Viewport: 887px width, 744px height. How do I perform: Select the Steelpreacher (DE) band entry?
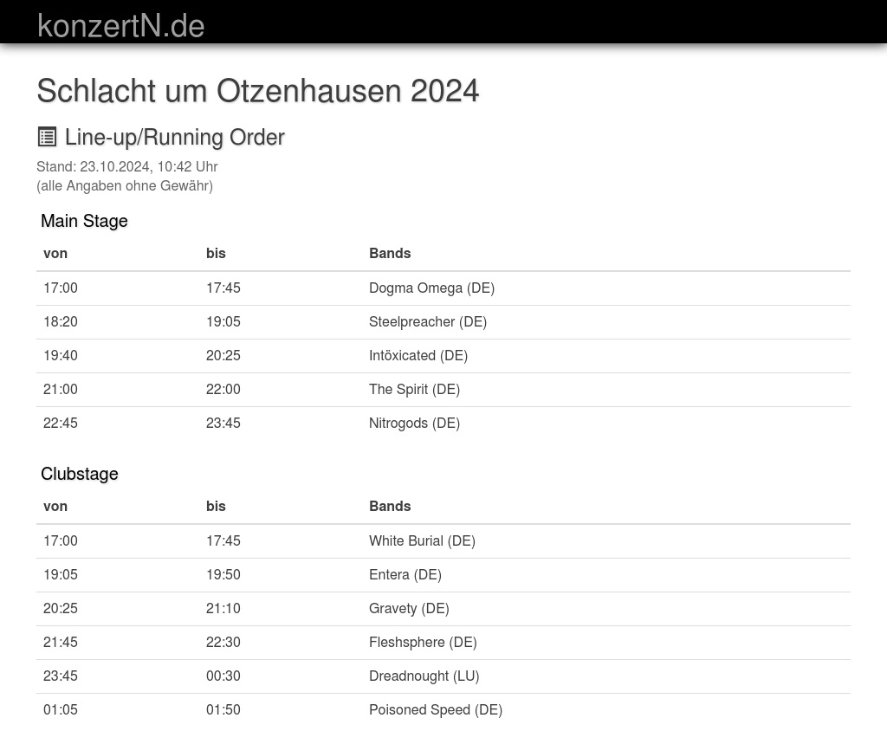[428, 321]
